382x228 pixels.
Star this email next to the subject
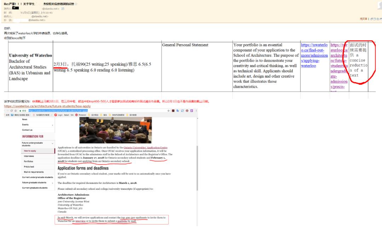(x=76, y=4)
